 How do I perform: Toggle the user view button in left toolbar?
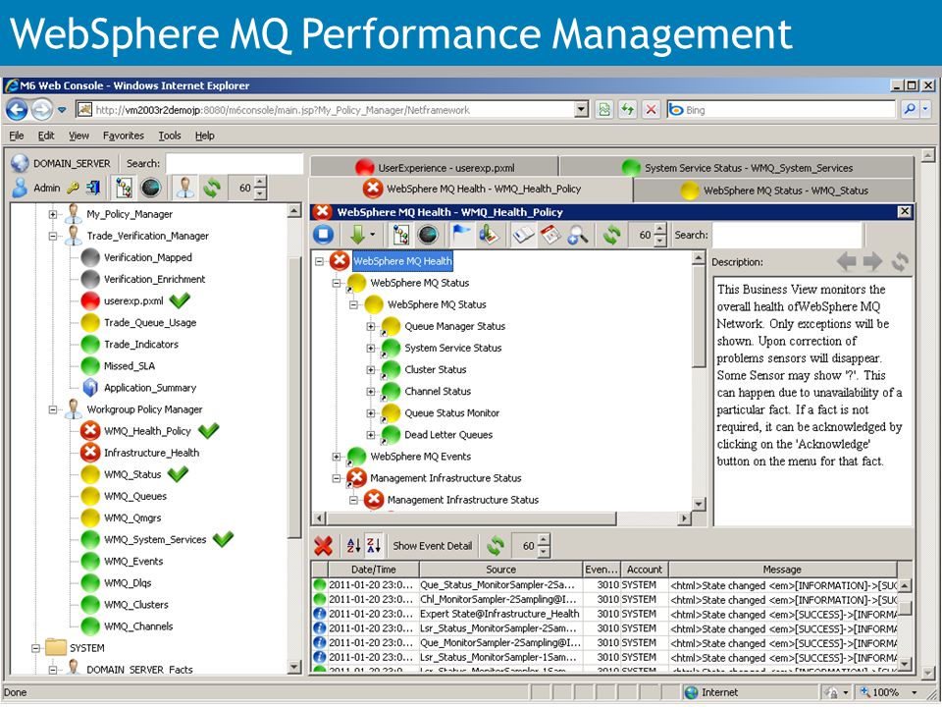[185, 189]
